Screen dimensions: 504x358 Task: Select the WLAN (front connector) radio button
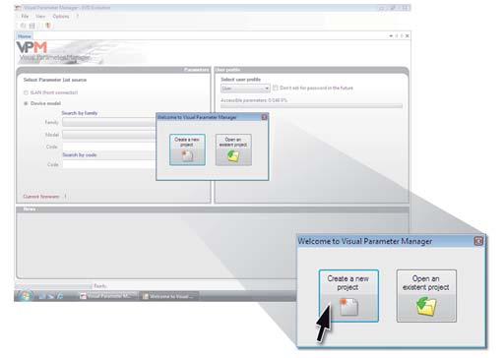(26, 92)
